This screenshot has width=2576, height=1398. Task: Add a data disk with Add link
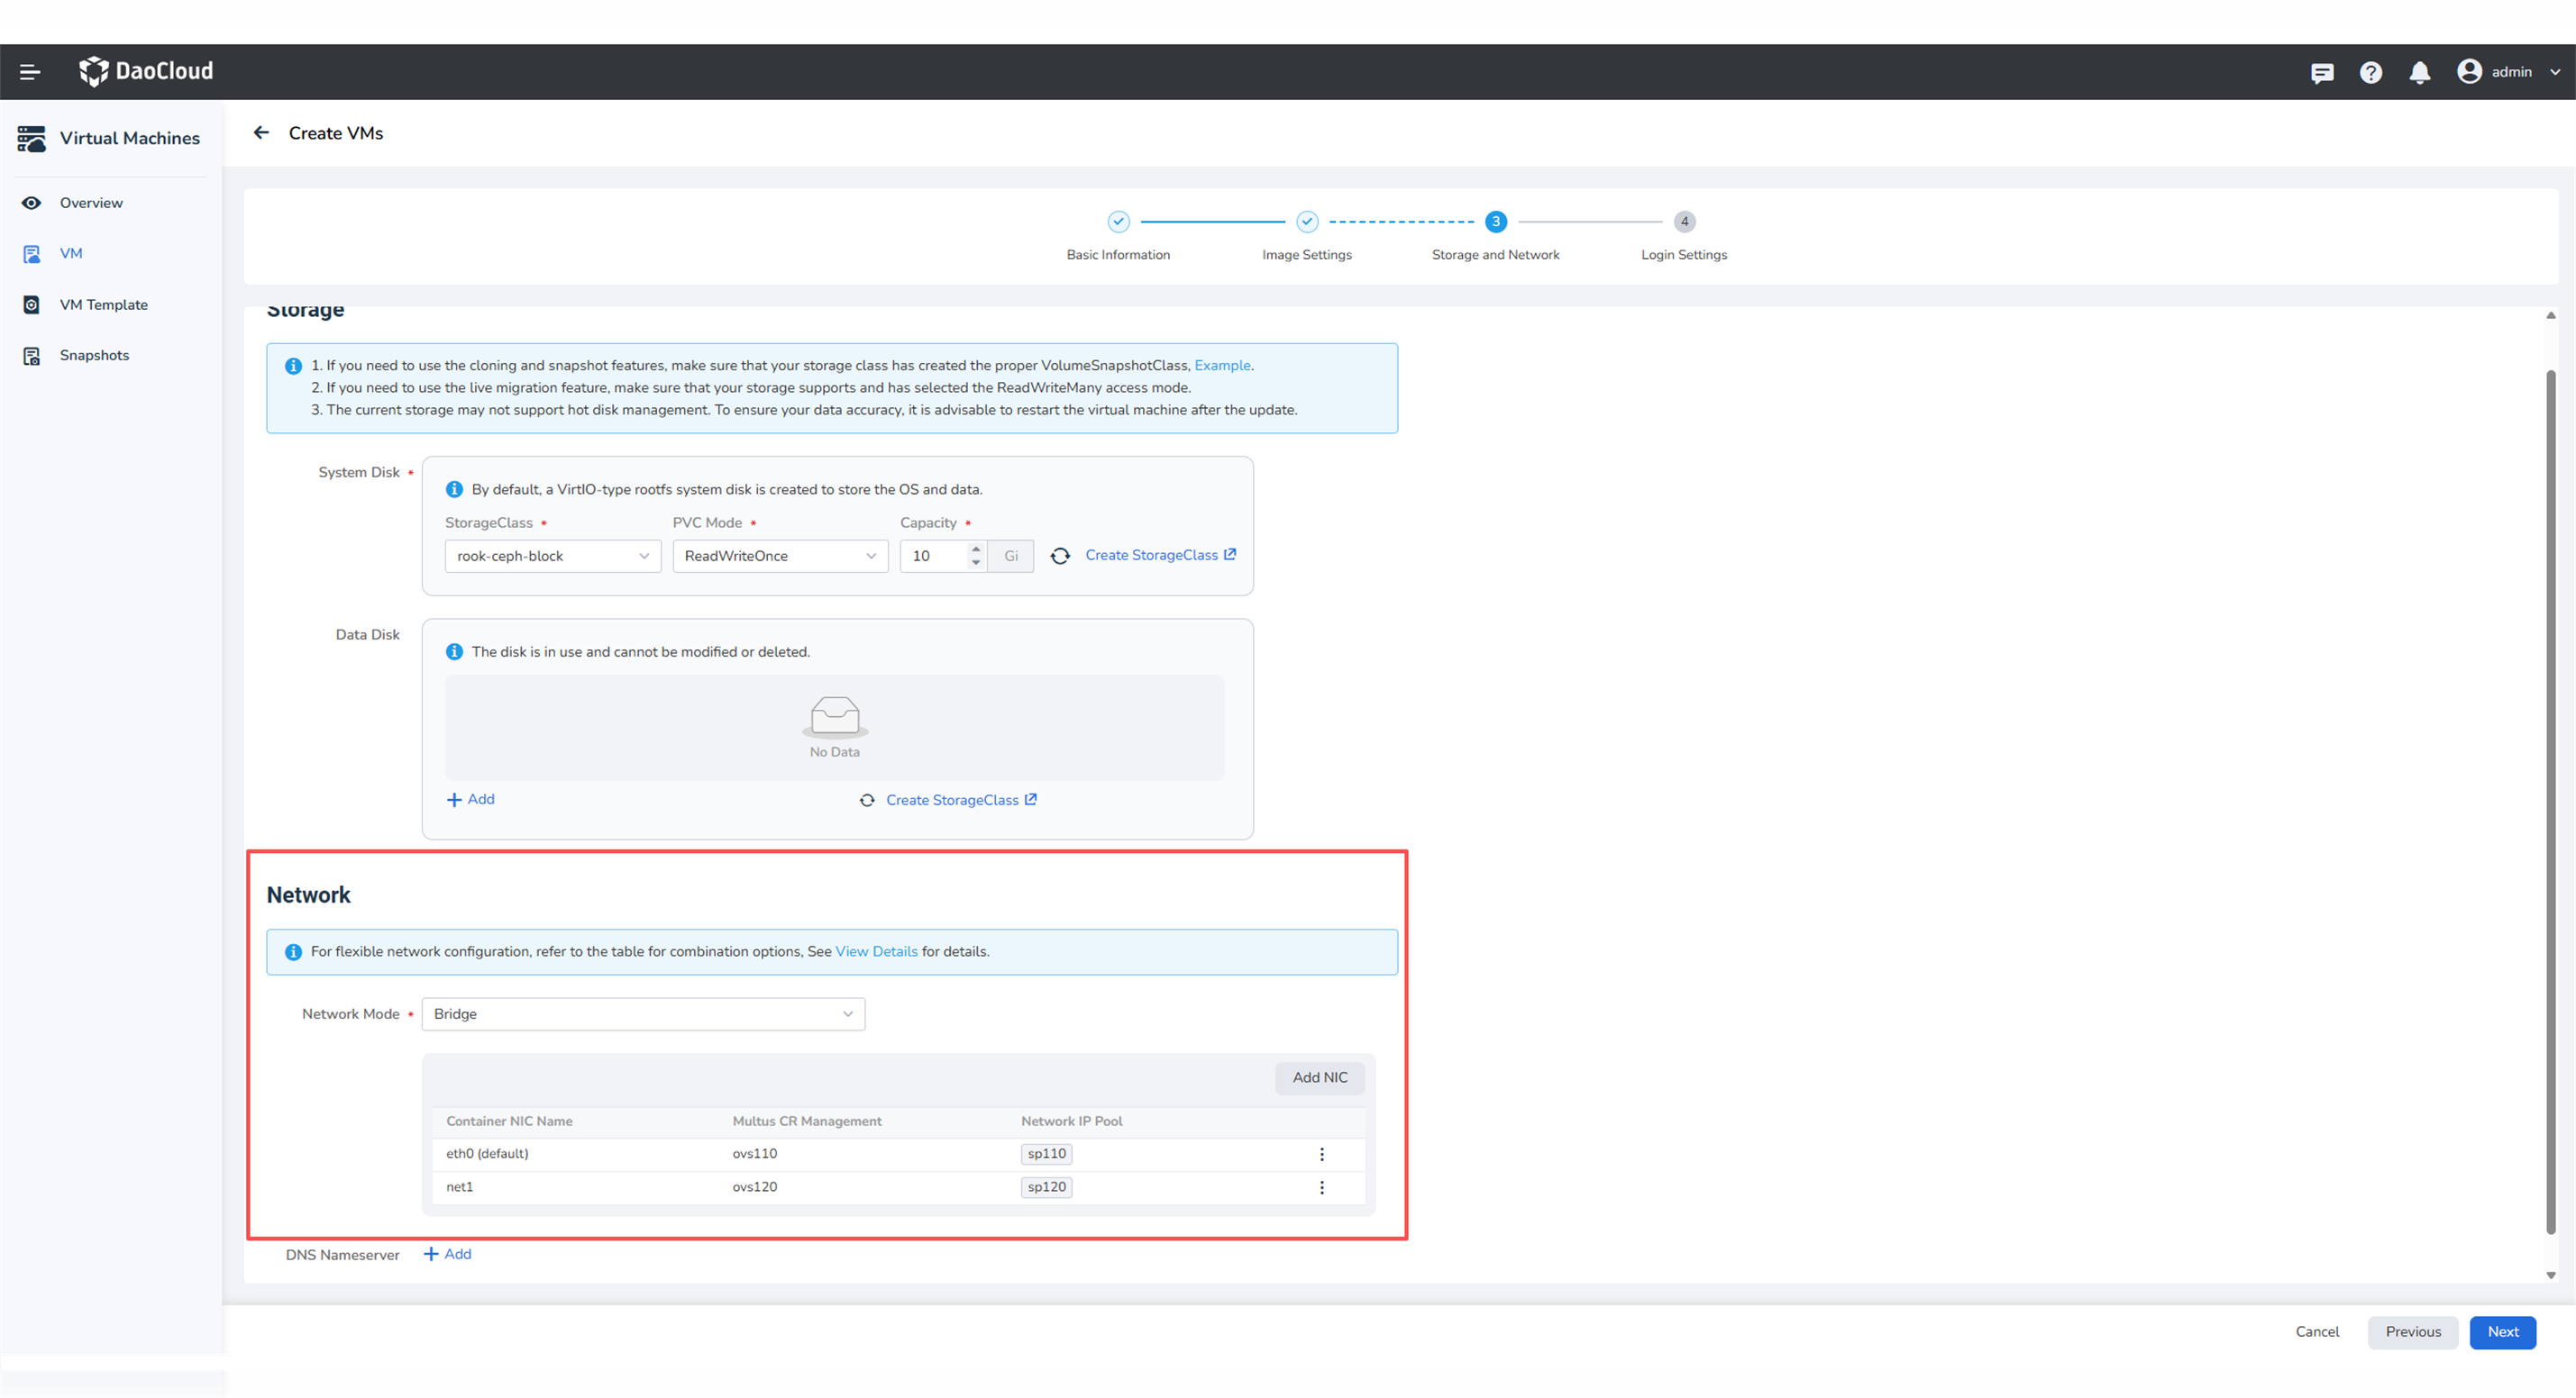click(x=470, y=799)
